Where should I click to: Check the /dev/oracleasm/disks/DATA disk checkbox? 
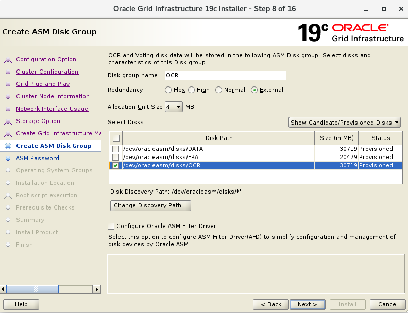tap(115, 149)
